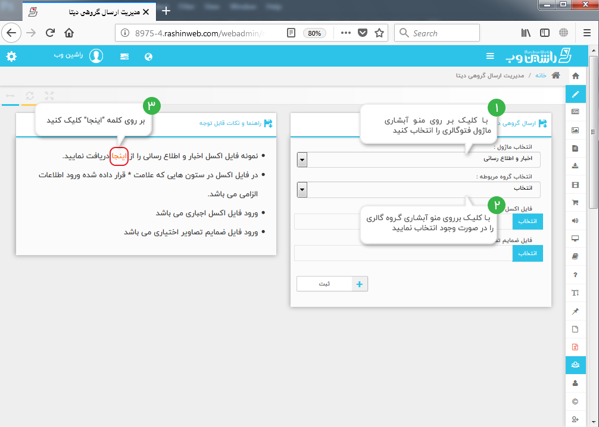Click the Excel file path input field
The height and width of the screenshot is (427, 599).
[404, 221]
